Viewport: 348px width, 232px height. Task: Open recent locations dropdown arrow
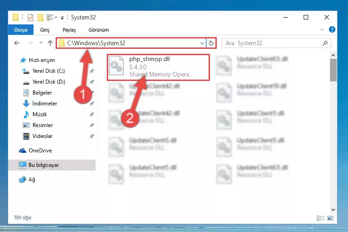(41, 43)
